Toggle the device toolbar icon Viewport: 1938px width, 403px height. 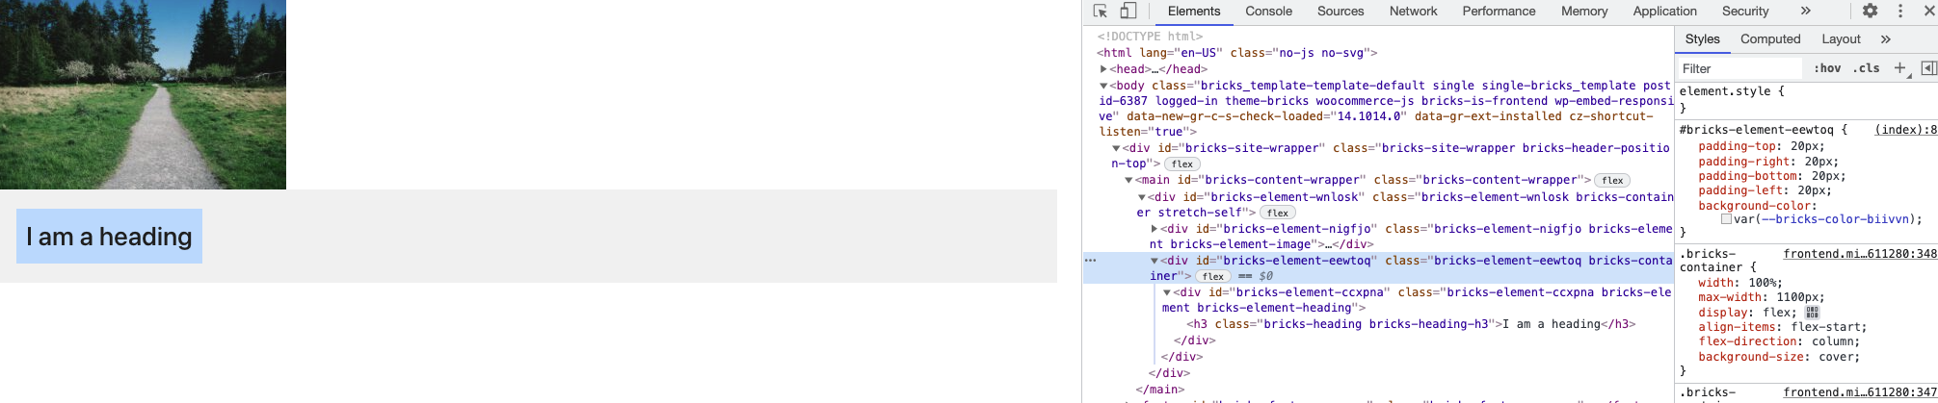(1128, 12)
